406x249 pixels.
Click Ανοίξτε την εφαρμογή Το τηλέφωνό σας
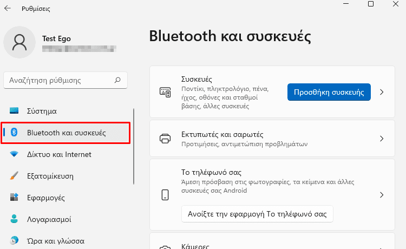pyautogui.click(x=257, y=214)
